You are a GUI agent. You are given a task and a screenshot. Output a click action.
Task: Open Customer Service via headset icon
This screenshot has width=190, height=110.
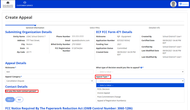pyautogui.click(x=25, y=2)
